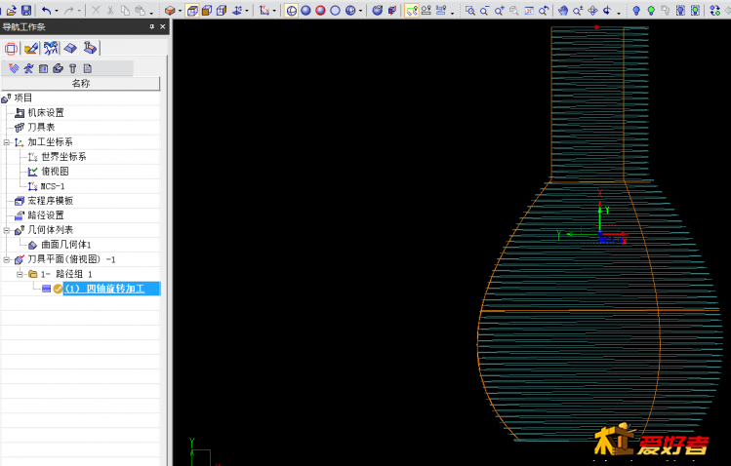Click the 名称 column header
Image resolution: width=731 pixels, height=466 pixels.
tap(81, 83)
